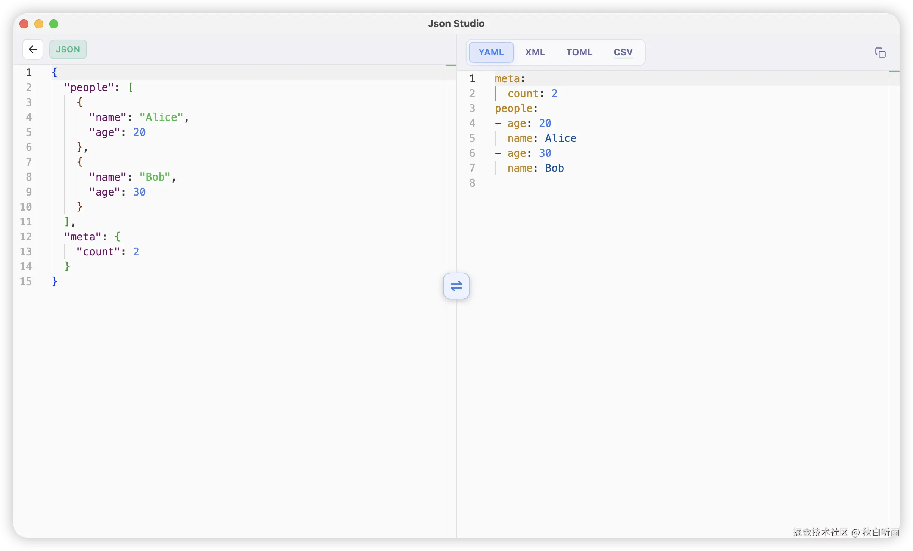Click the closing brace on line 15

pos(55,281)
